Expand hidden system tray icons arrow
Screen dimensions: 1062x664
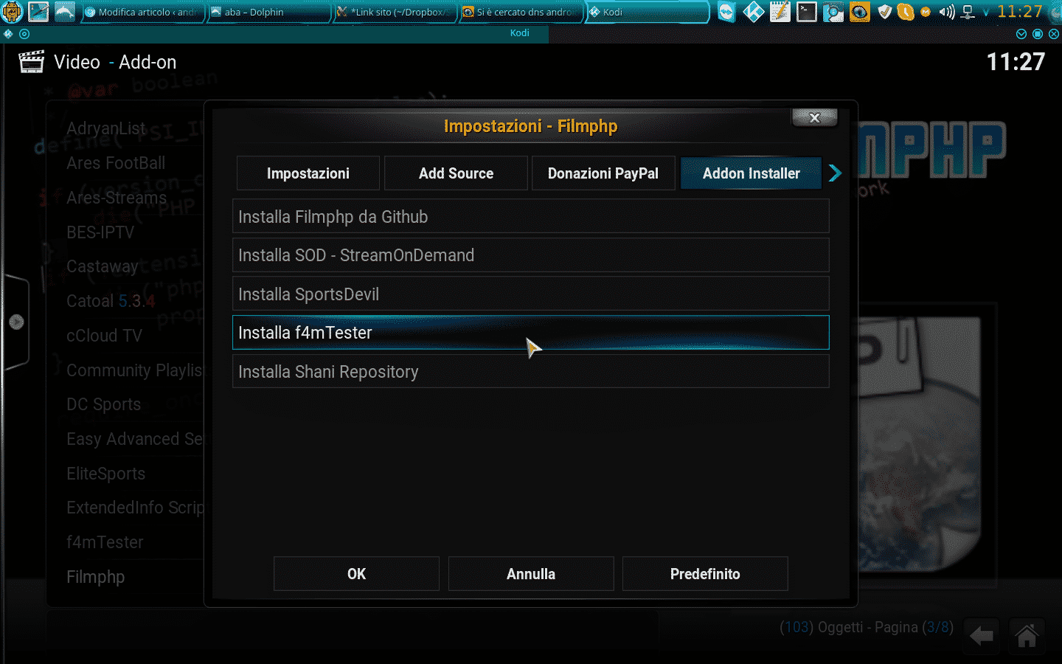pyautogui.click(x=986, y=13)
